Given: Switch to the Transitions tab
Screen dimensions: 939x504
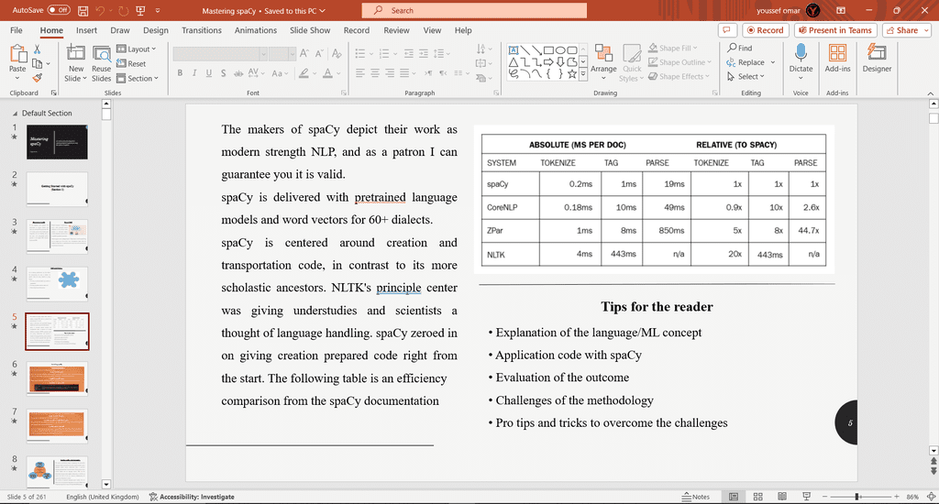Looking at the screenshot, I should [201, 30].
